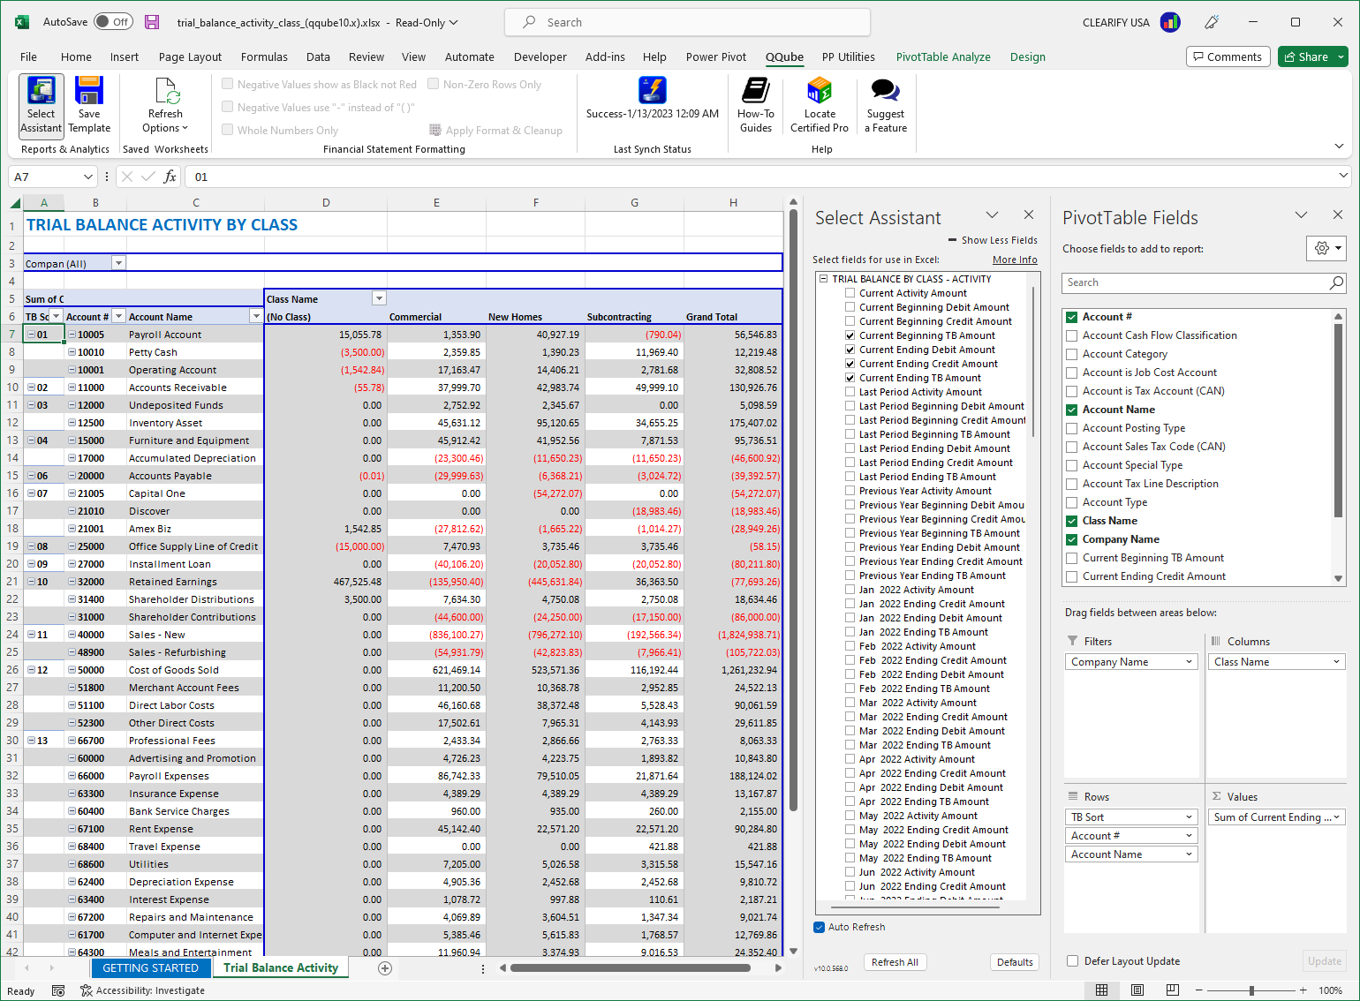Click the PivotTable Fields search box
The image size is (1360, 1001).
pos(1204,282)
